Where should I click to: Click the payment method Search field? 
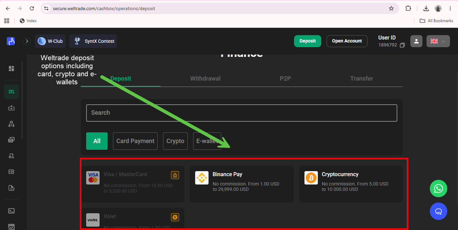pyautogui.click(x=242, y=113)
